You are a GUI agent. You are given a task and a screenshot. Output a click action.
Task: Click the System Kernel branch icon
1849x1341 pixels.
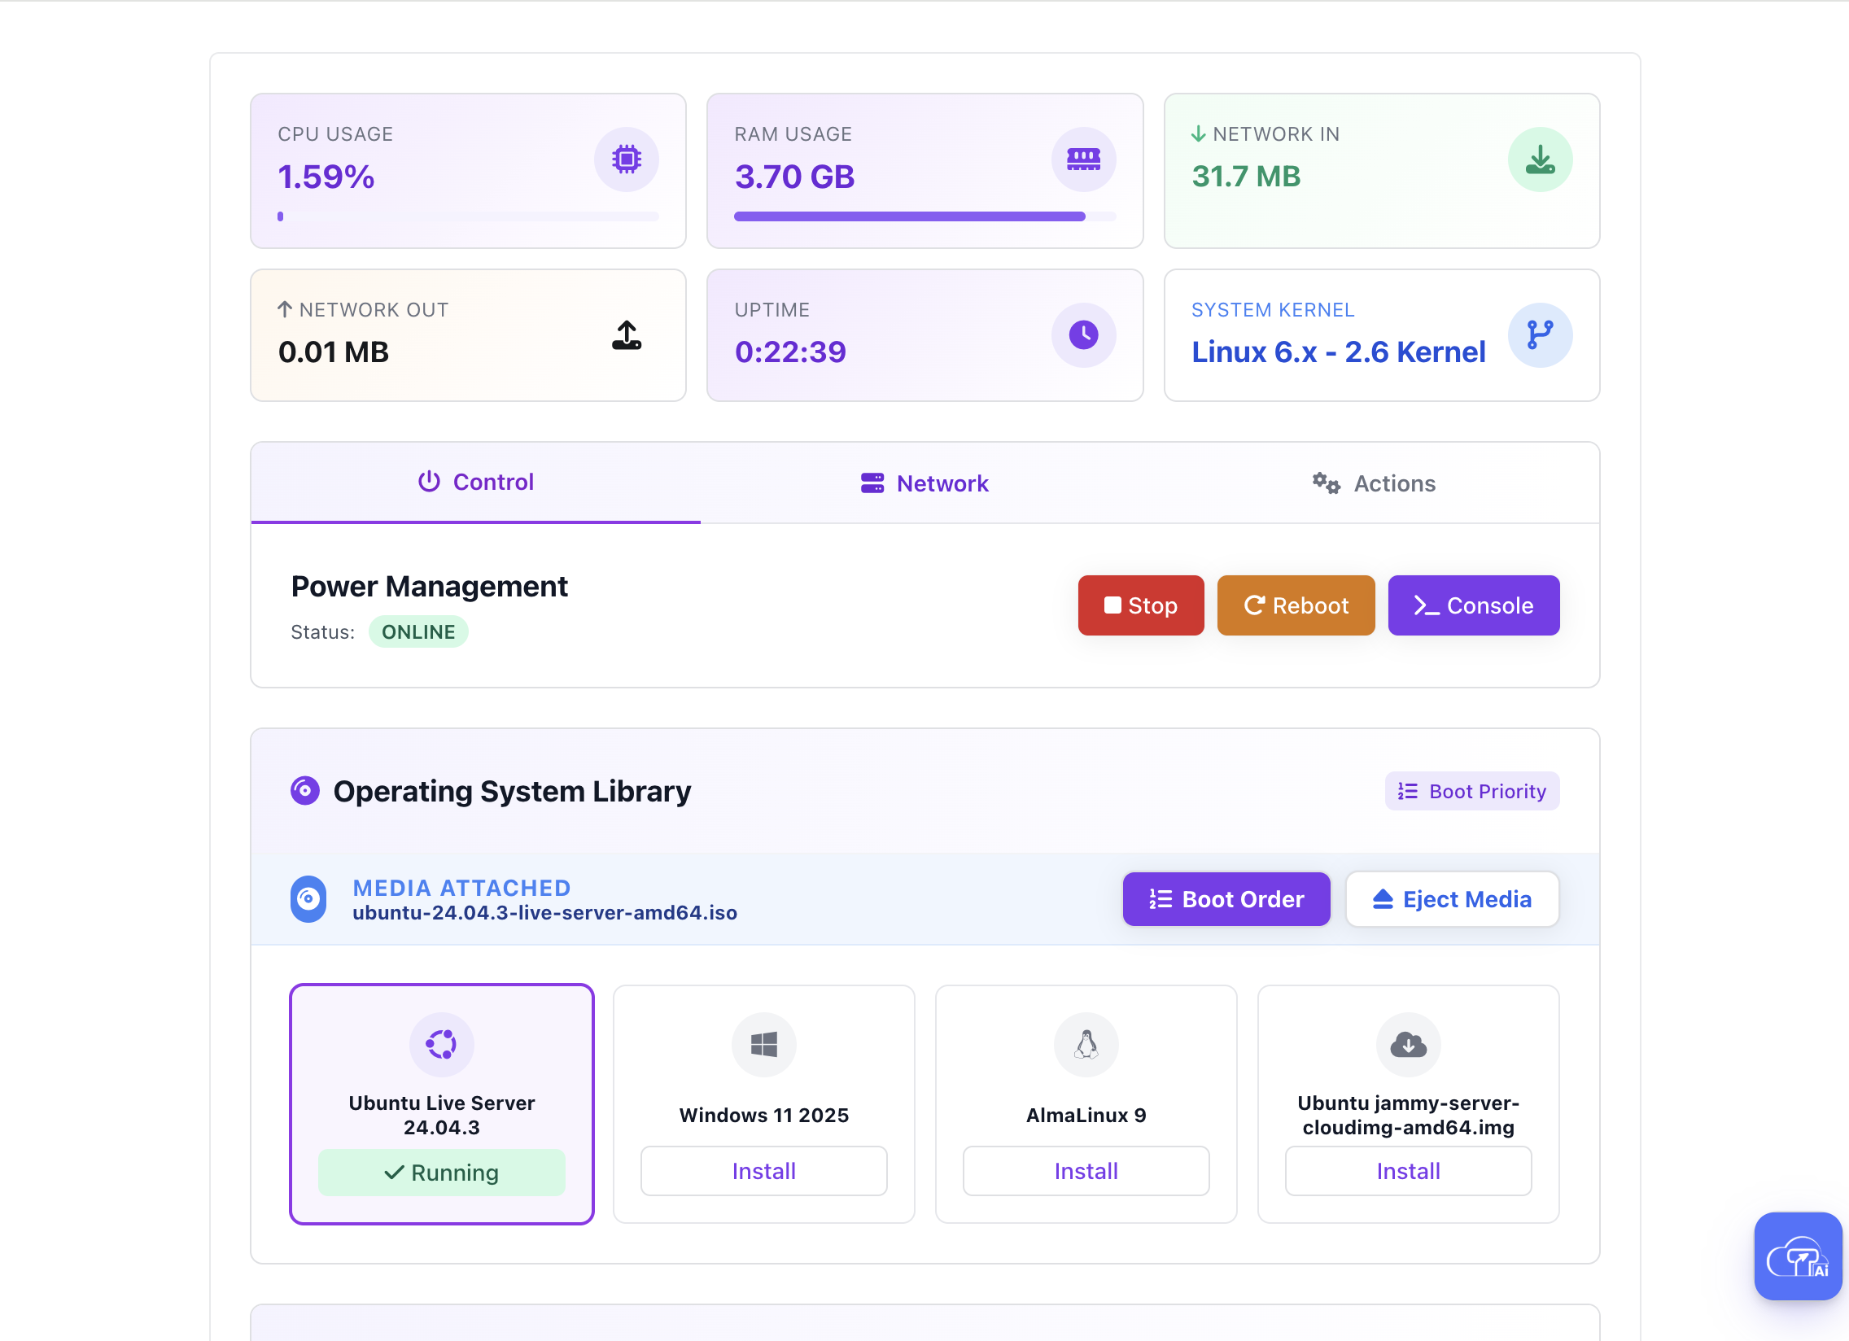click(1540, 335)
